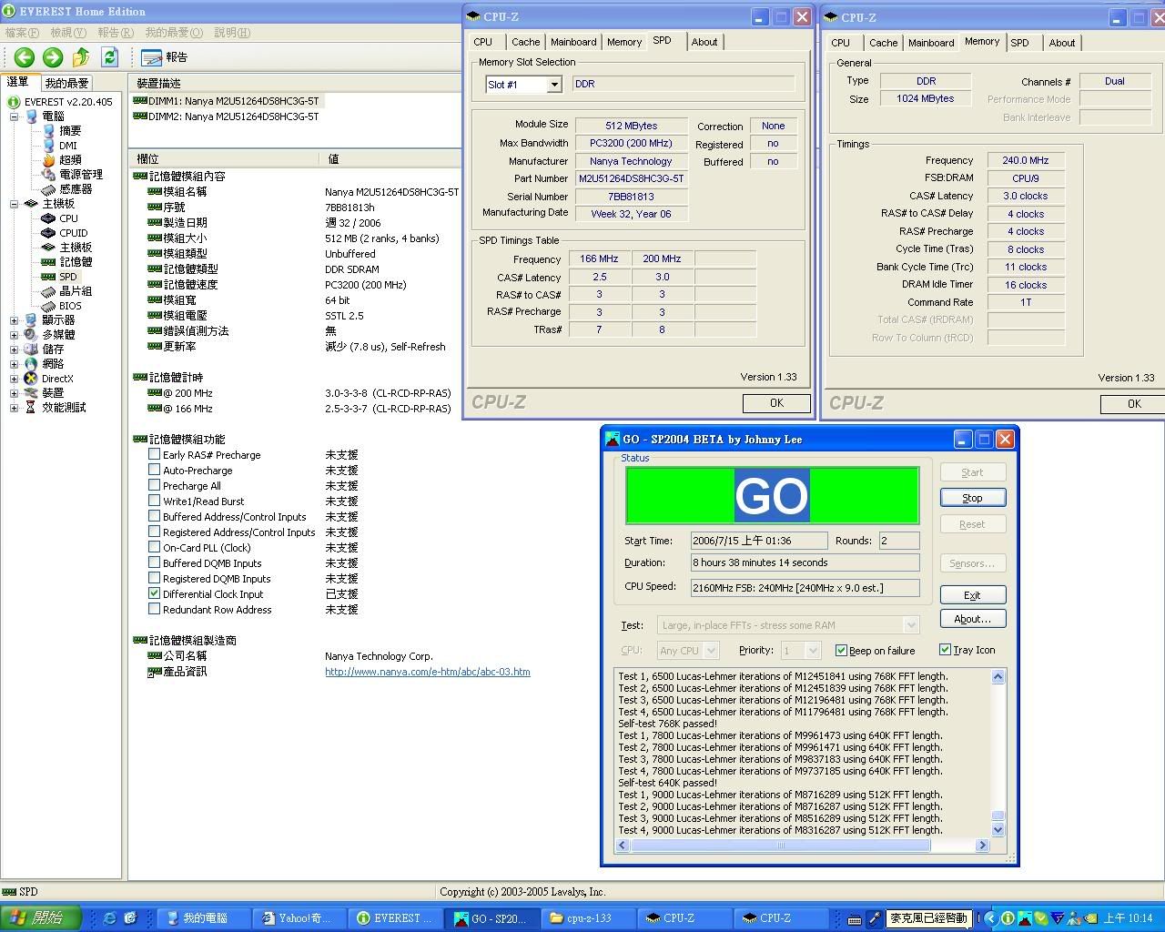Click the Up level icon in EVEREST toolbar

81,57
